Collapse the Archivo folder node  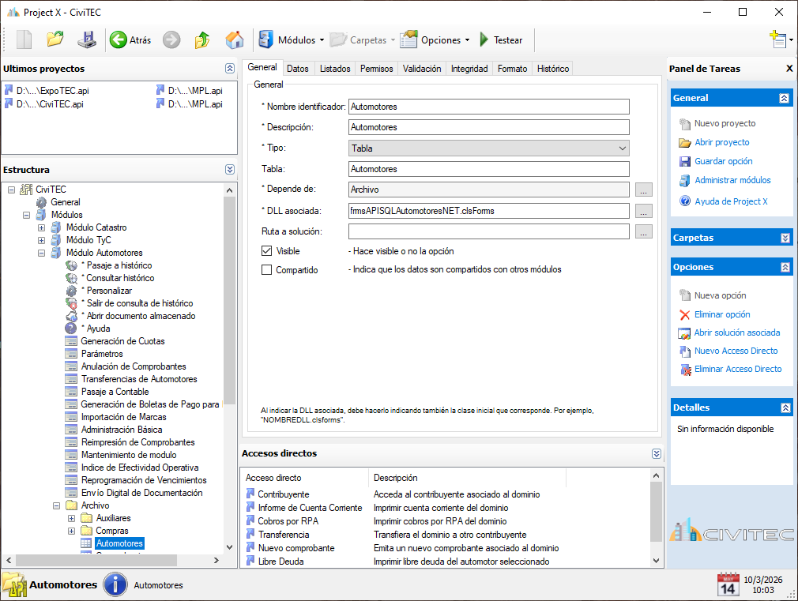(56, 506)
